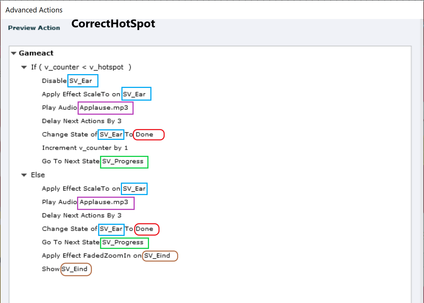
Task: Collapse the Else branch triangle
Action: 24,175
